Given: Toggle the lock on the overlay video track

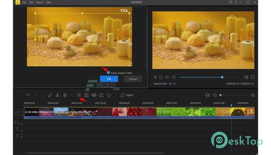Looking at the screenshot, I should coord(22,124).
